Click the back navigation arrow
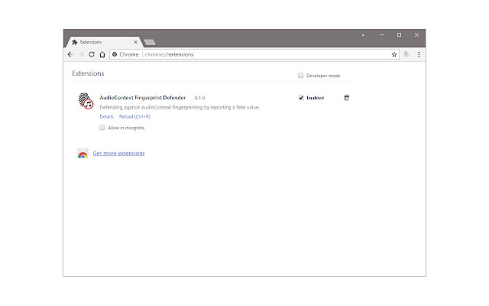The width and height of the screenshot is (489, 306). coord(70,54)
